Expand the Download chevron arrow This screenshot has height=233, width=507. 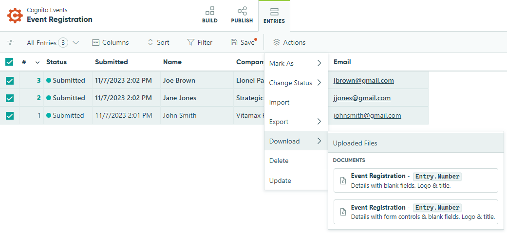319,141
